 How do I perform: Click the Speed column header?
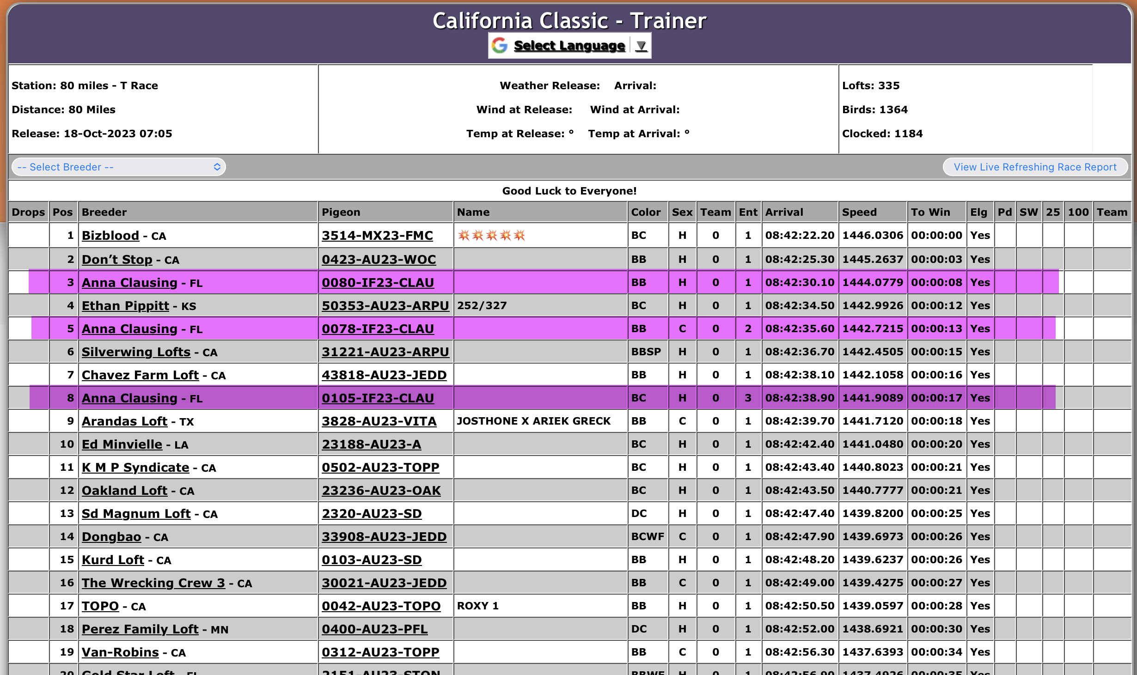coord(859,212)
